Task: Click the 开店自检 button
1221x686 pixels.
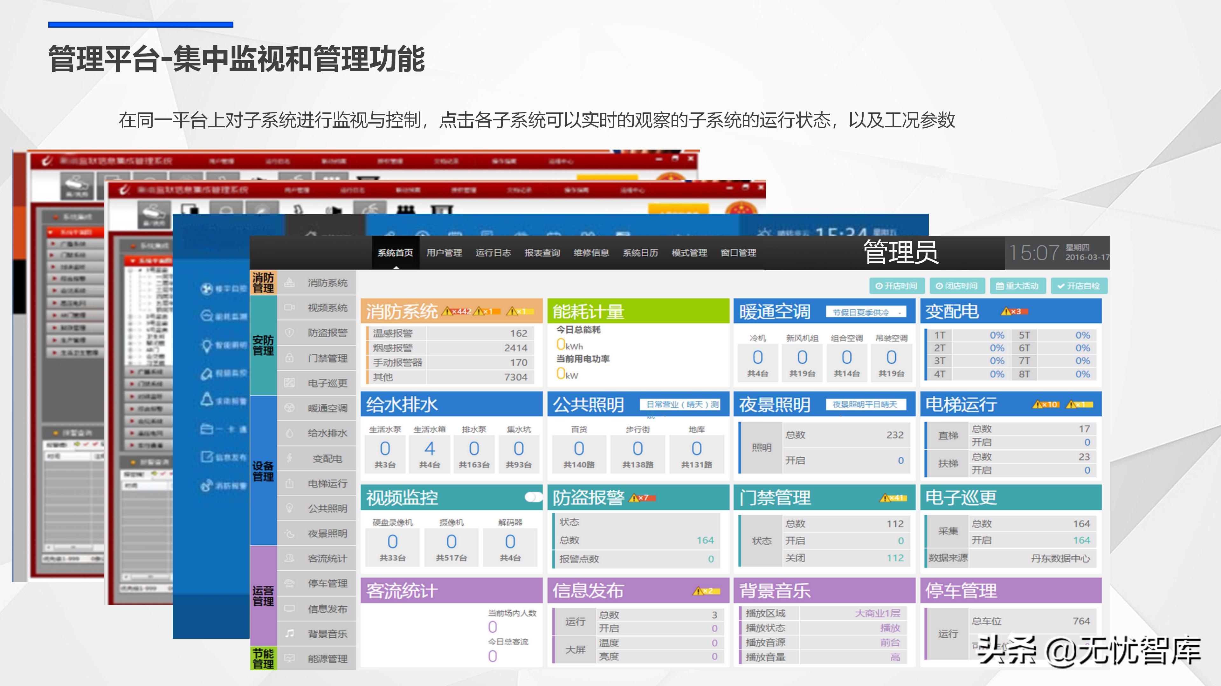Action: click(x=1079, y=286)
